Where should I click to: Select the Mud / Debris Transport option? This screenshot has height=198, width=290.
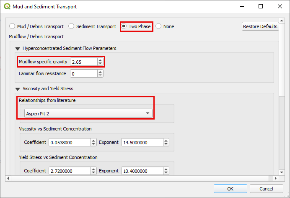[x=12, y=26]
